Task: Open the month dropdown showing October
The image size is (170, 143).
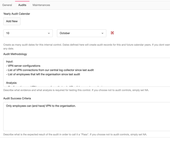Action: pyautogui.click(x=82, y=33)
